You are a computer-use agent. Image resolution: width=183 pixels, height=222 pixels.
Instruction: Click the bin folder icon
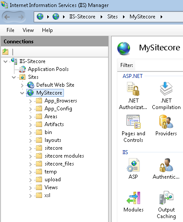pos(39,132)
